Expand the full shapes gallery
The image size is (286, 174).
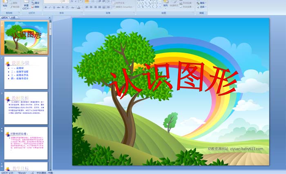[x=160, y=7]
